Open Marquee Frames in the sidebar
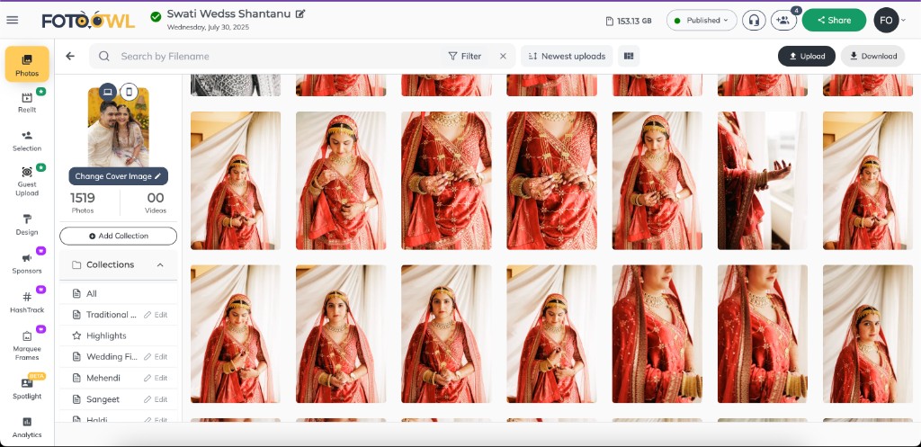 pyautogui.click(x=27, y=345)
